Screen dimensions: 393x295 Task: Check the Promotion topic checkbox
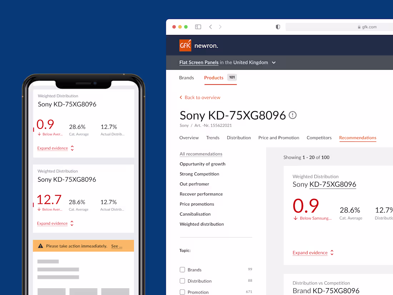[183, 292]
